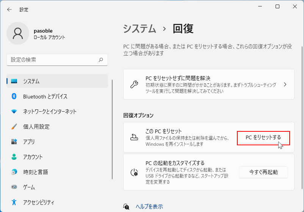Open the pasoble user avatar
The height and width of the screenshot is (212, 304).
tap(18, 33)
